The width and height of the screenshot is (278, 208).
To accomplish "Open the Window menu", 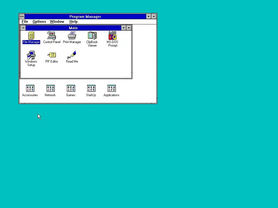I will pyautogui.click(x=57, y=22).
